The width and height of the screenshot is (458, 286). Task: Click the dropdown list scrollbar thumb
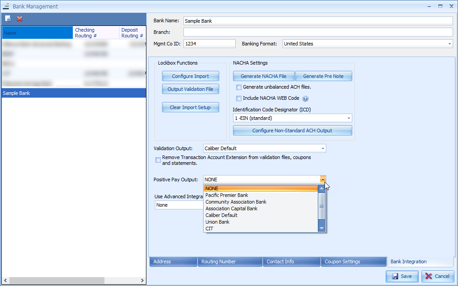(321, 206)
